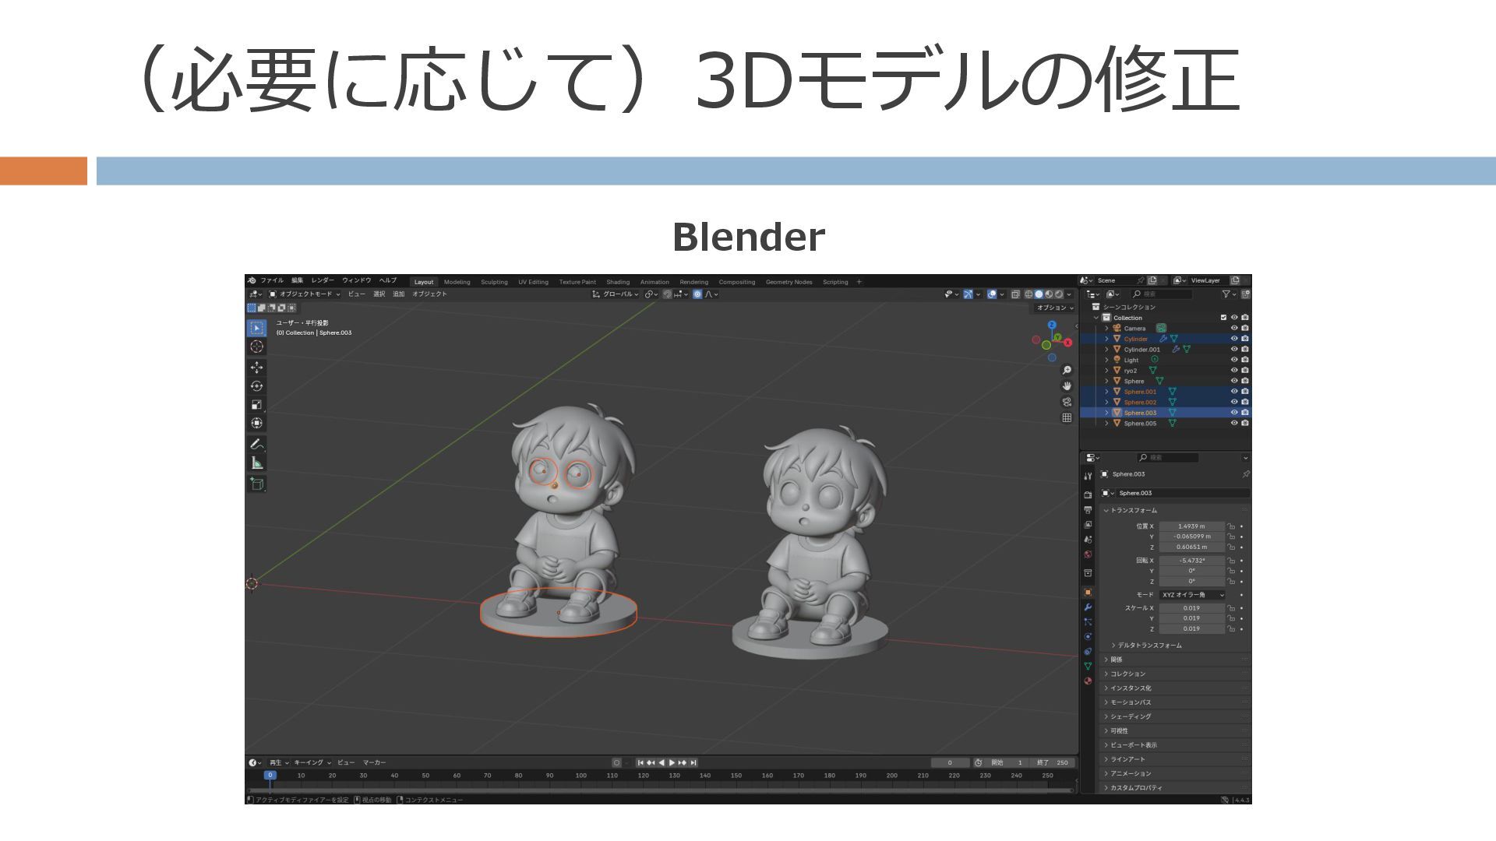Click the viewport zoom magnifier icon
Viewport: 1496px width, 841px height.
click(x=1067, y=370)
